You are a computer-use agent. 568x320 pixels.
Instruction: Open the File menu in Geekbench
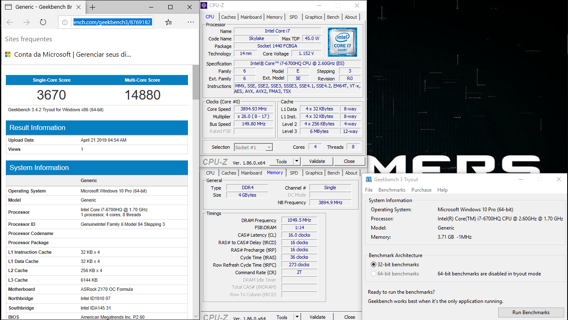coord(369,190)
